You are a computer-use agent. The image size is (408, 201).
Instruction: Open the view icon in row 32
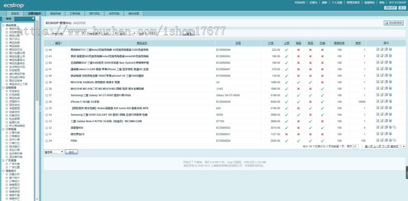pos(378,127)
